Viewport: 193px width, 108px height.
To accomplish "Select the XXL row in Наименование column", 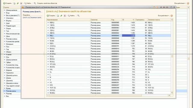I will coord(68,69).
